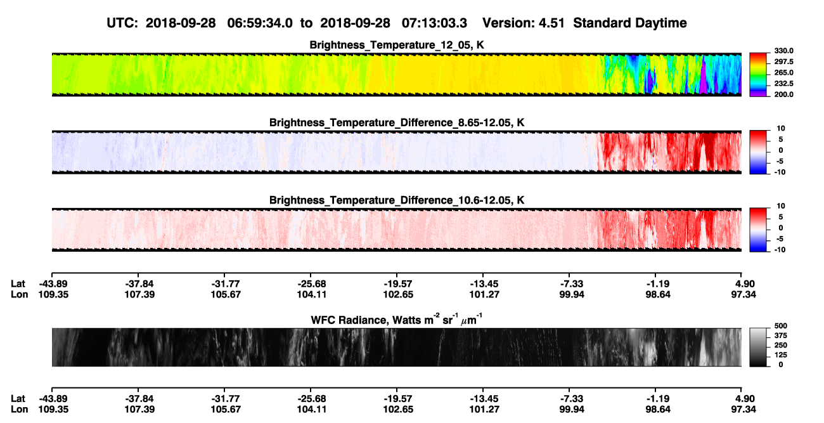Click latitude 4.90 on axis above WFC panel
Image resolution: width=824 pixels, height=423 pixels.
744,283
